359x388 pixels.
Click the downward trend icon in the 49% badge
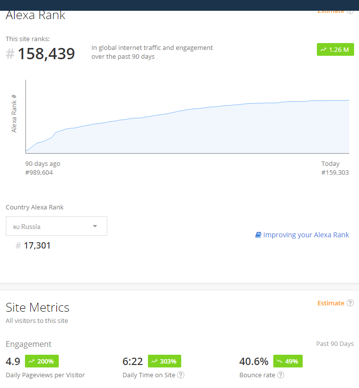click(x=280, y=362)
